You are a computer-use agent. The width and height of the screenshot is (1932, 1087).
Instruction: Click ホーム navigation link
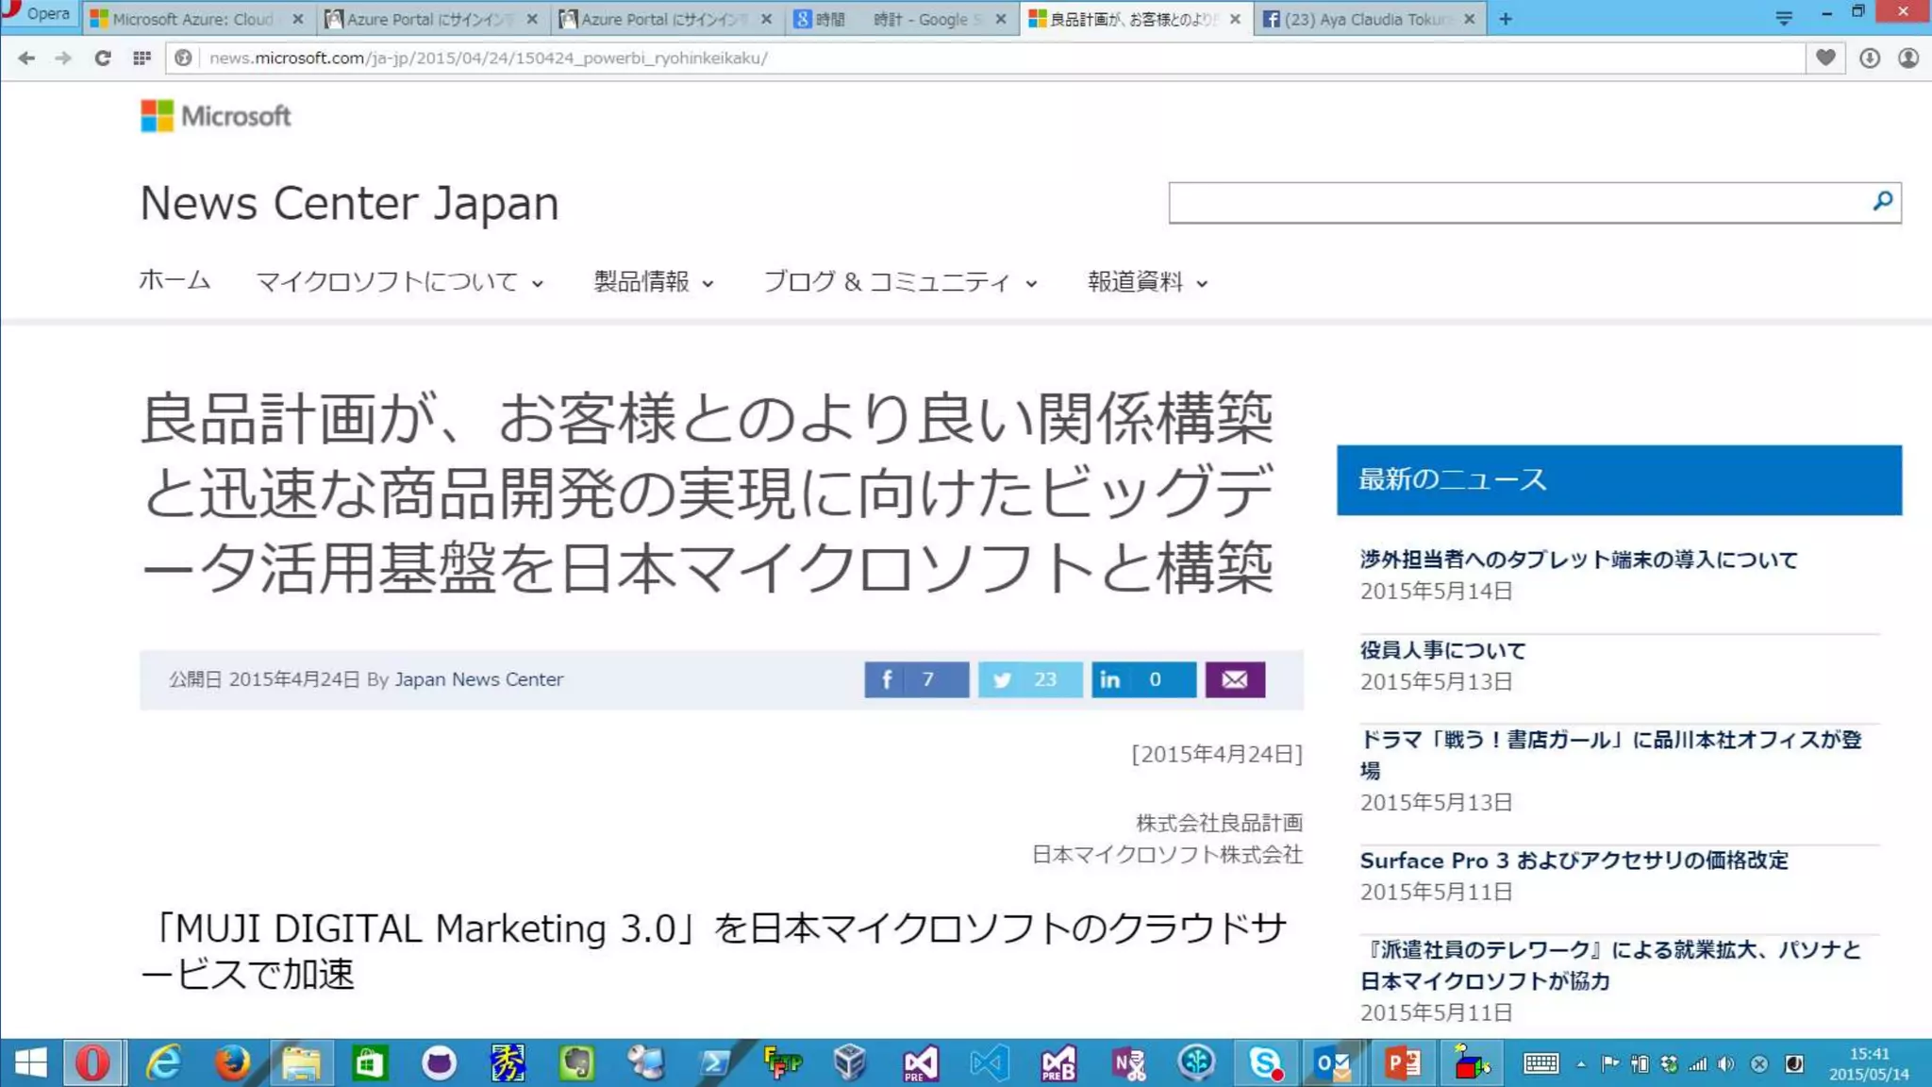pyautogui.click(x=175, y=280)
